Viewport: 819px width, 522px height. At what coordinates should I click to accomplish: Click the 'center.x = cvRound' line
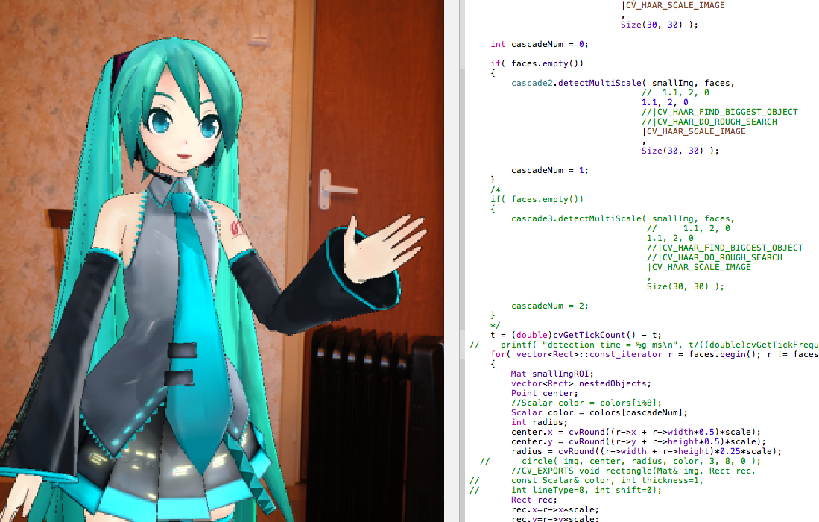coord(636,432)
